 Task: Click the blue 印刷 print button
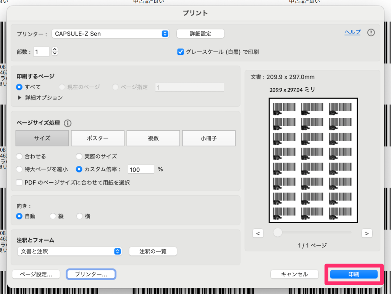tap(354, 274)
